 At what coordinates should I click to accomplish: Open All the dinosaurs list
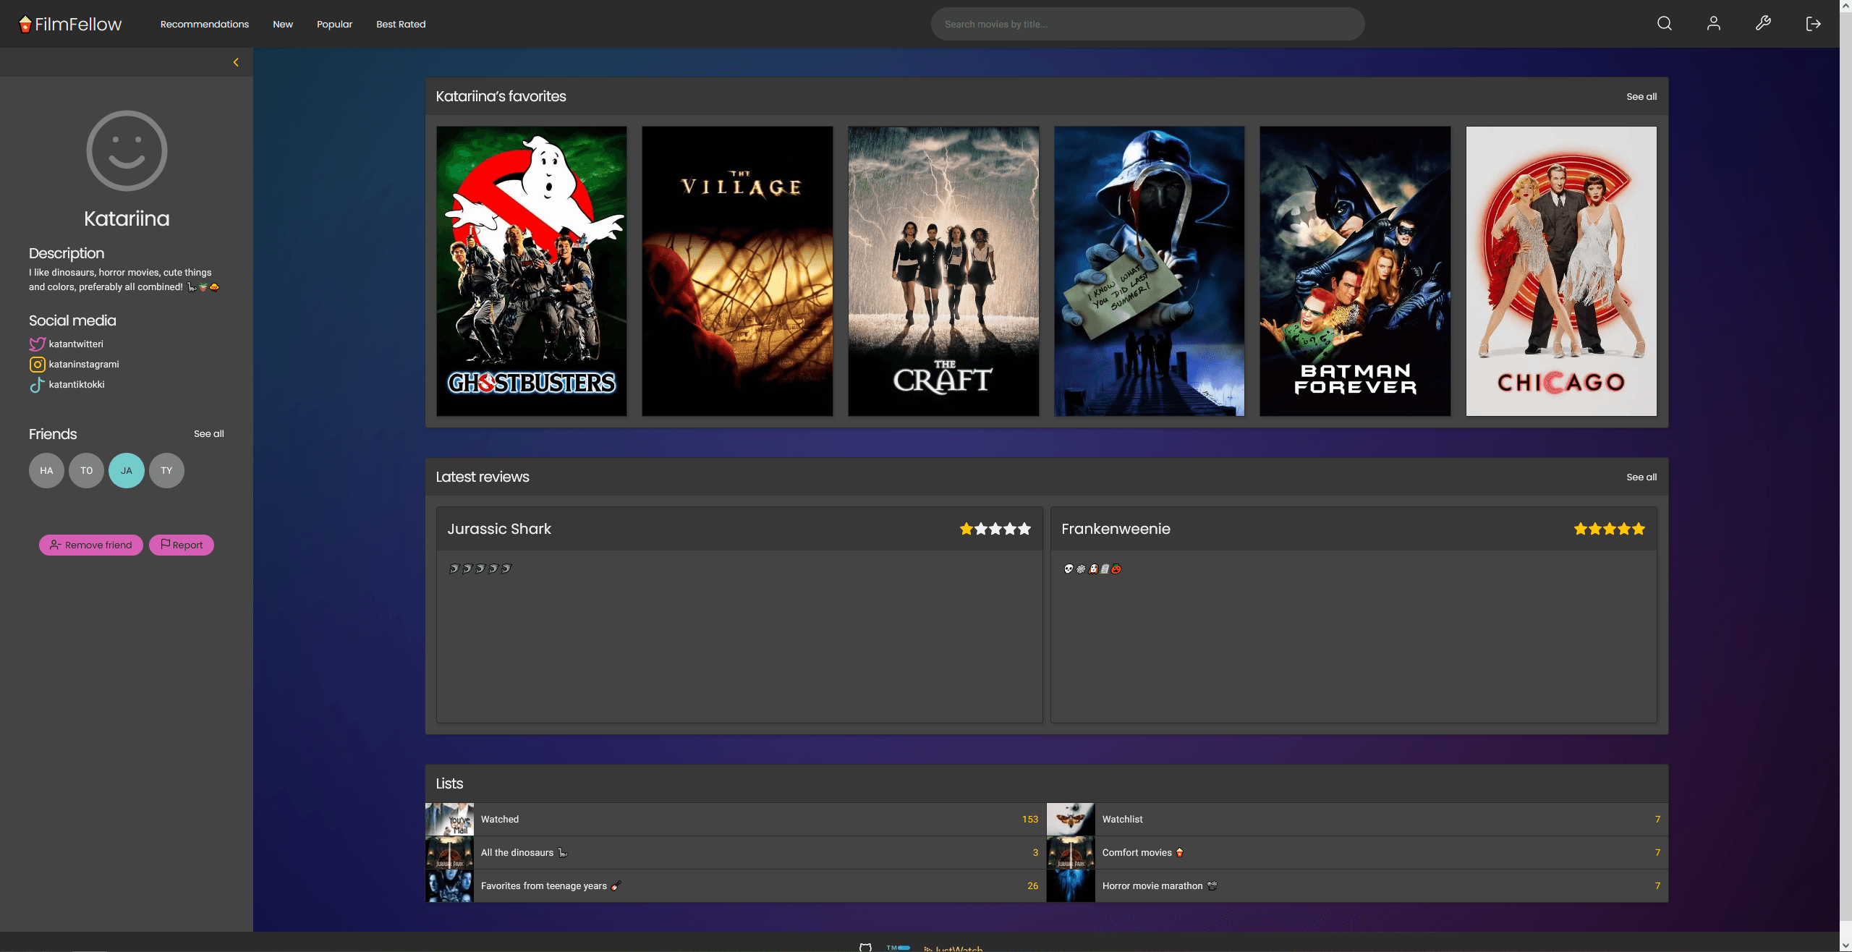click(735, 852)
